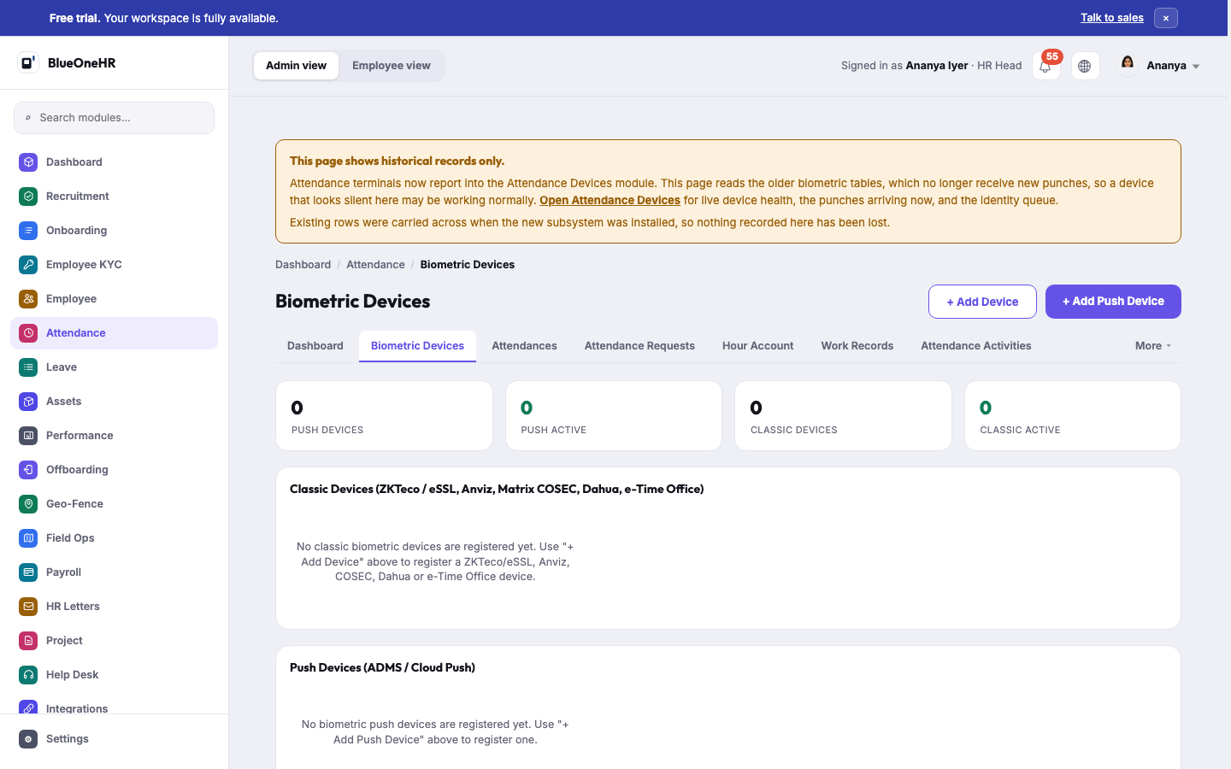This screenshot has height=769, width=1231.
Task: Open the Dashboard sidebar icon
Action: point(28,161)
